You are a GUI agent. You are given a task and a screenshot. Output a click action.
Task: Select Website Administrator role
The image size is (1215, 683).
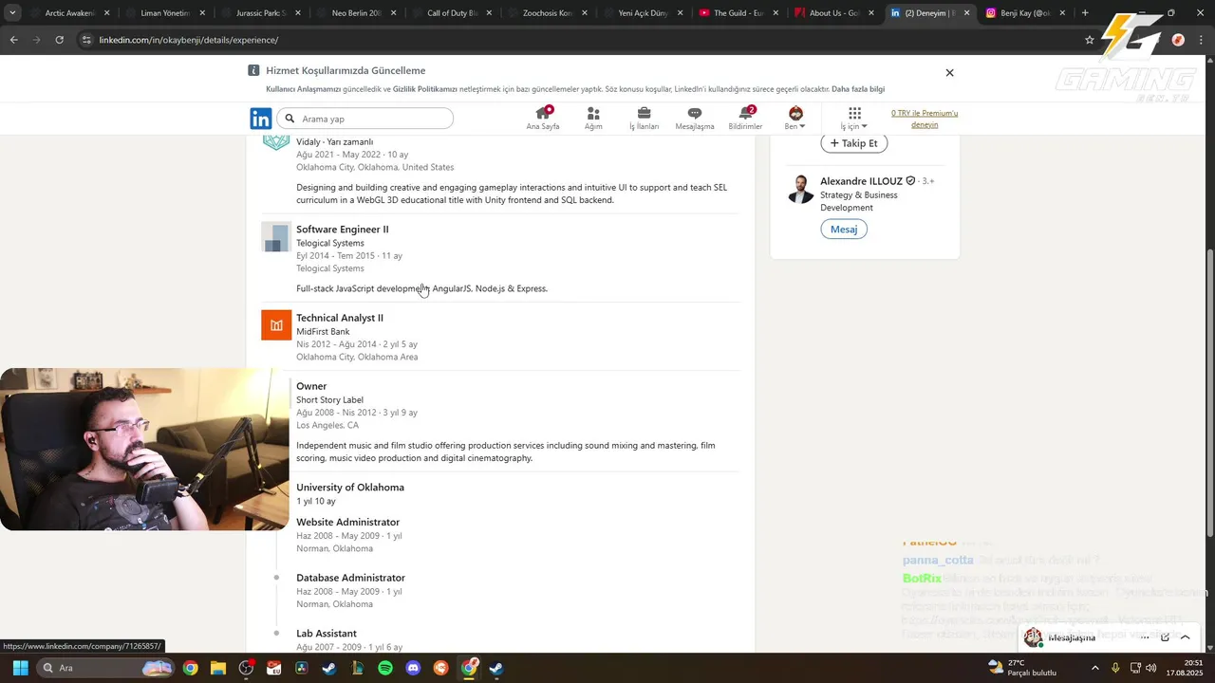pyautogui.click(x=347, y=523)
